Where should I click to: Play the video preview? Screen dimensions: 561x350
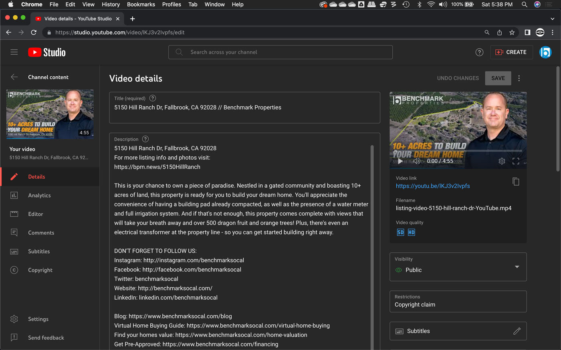click(400, 161)
